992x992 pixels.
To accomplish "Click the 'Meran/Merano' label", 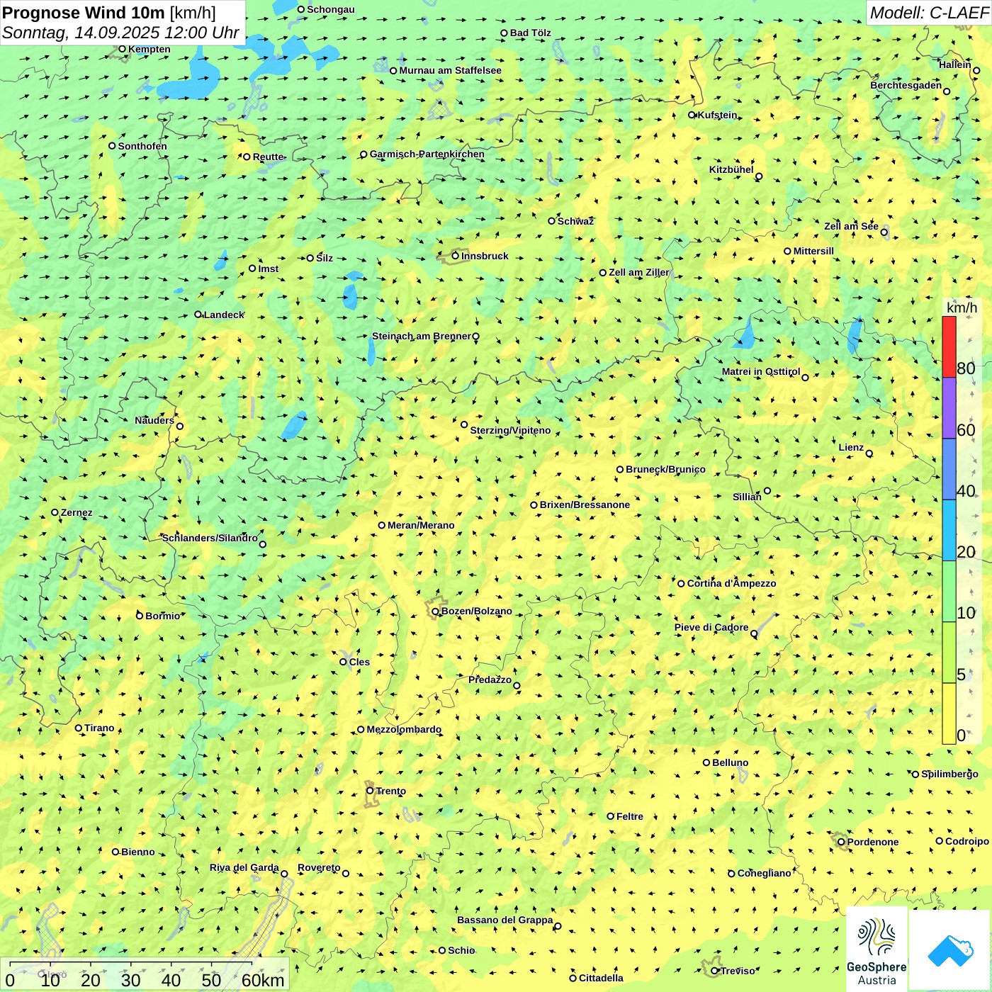I will [x=421, y=525].
